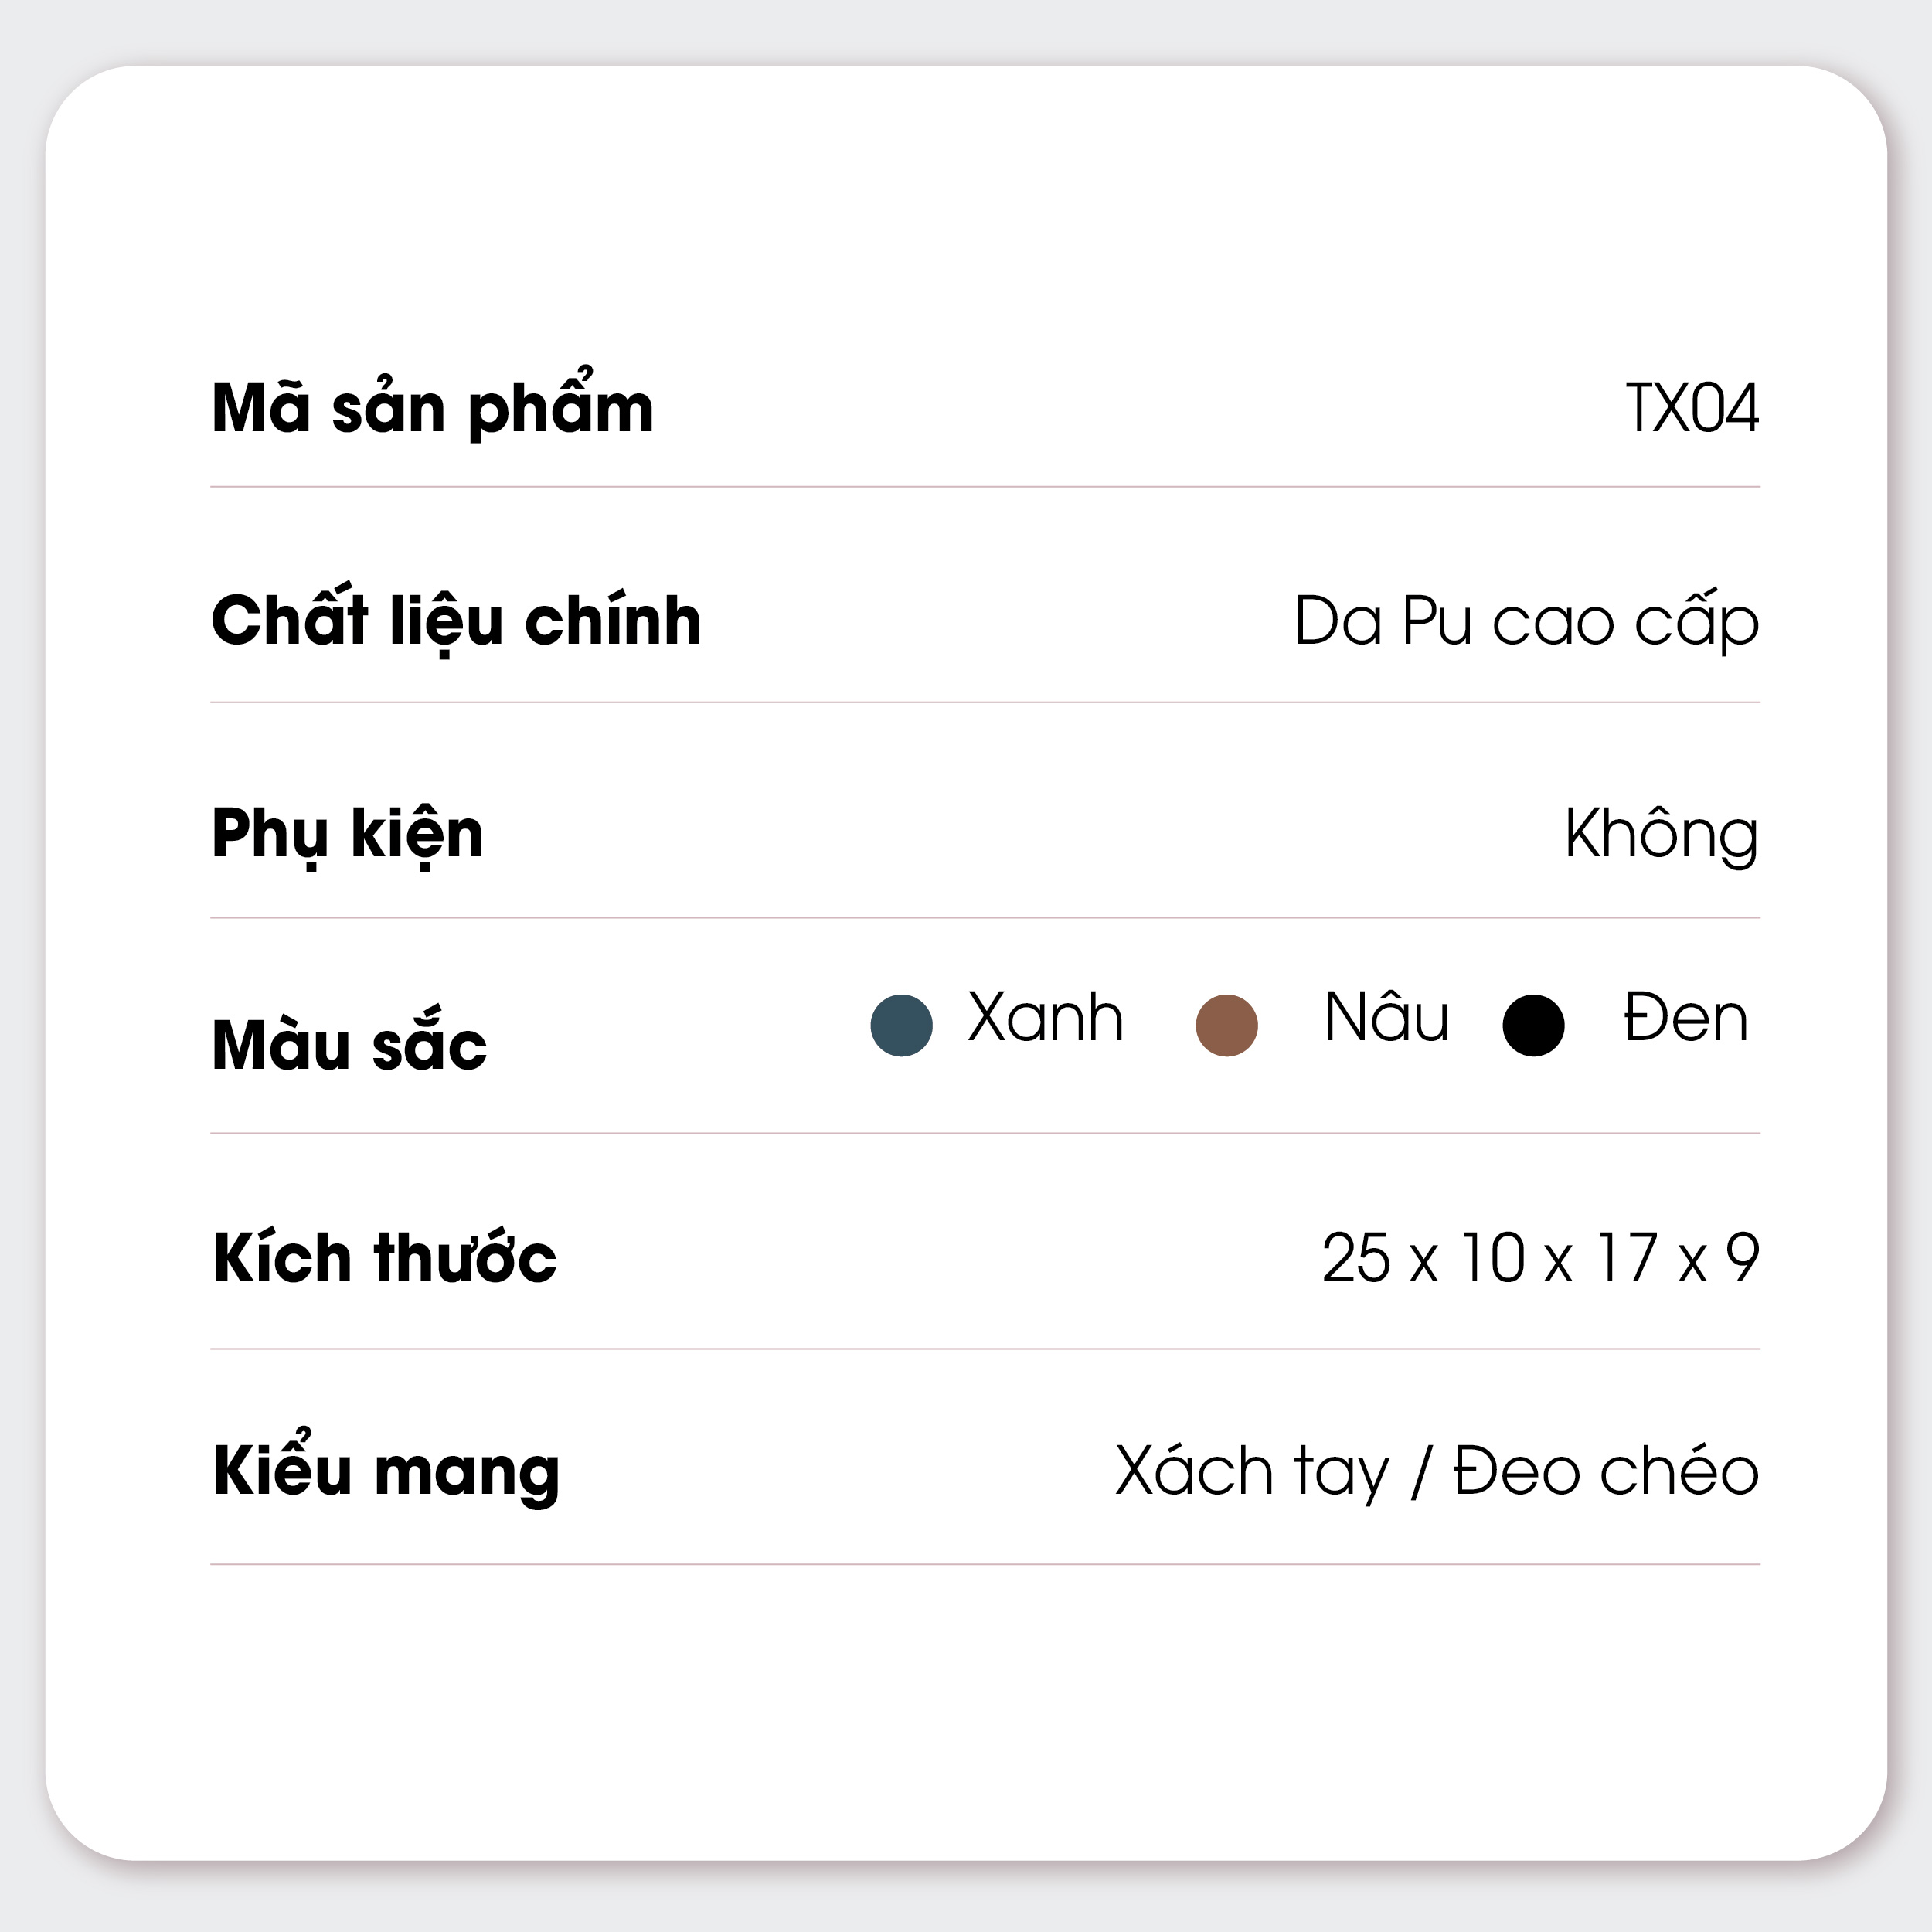Click the Màu sắc label

pos(349,1046)
